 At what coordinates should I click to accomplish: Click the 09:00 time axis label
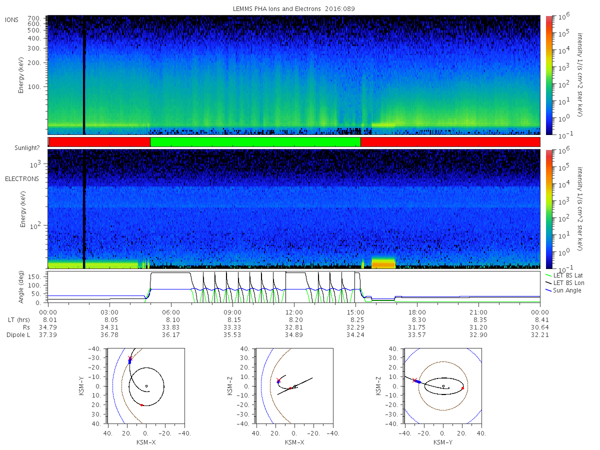pos(232,312)
